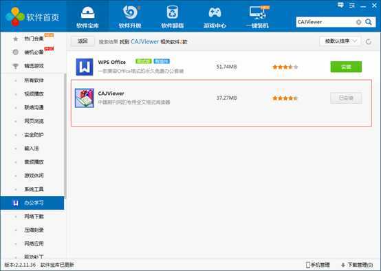Click the grey 已安装 button for CAJViewer
The height and width of the screenshot is (271, 381).
coord(346,98)
